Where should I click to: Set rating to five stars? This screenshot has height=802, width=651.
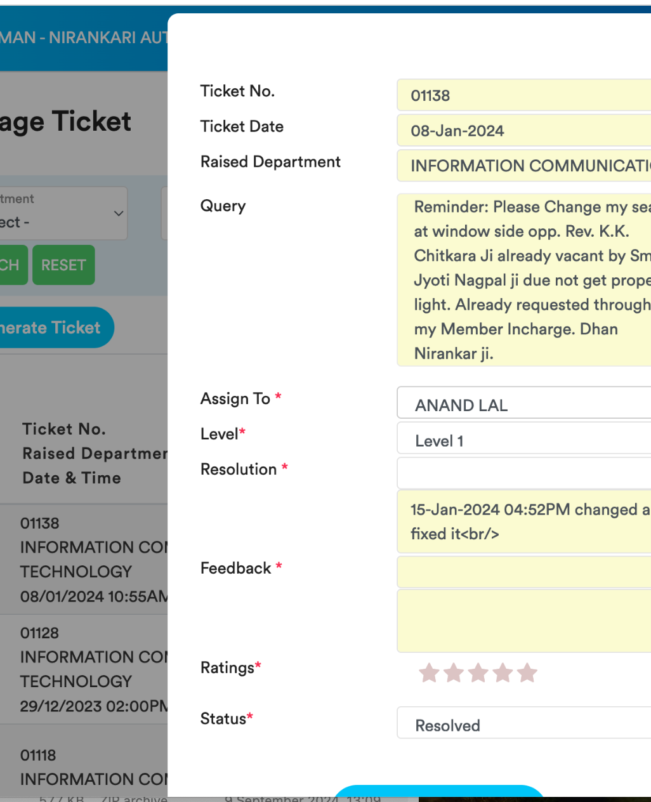[x=527, y=673]
